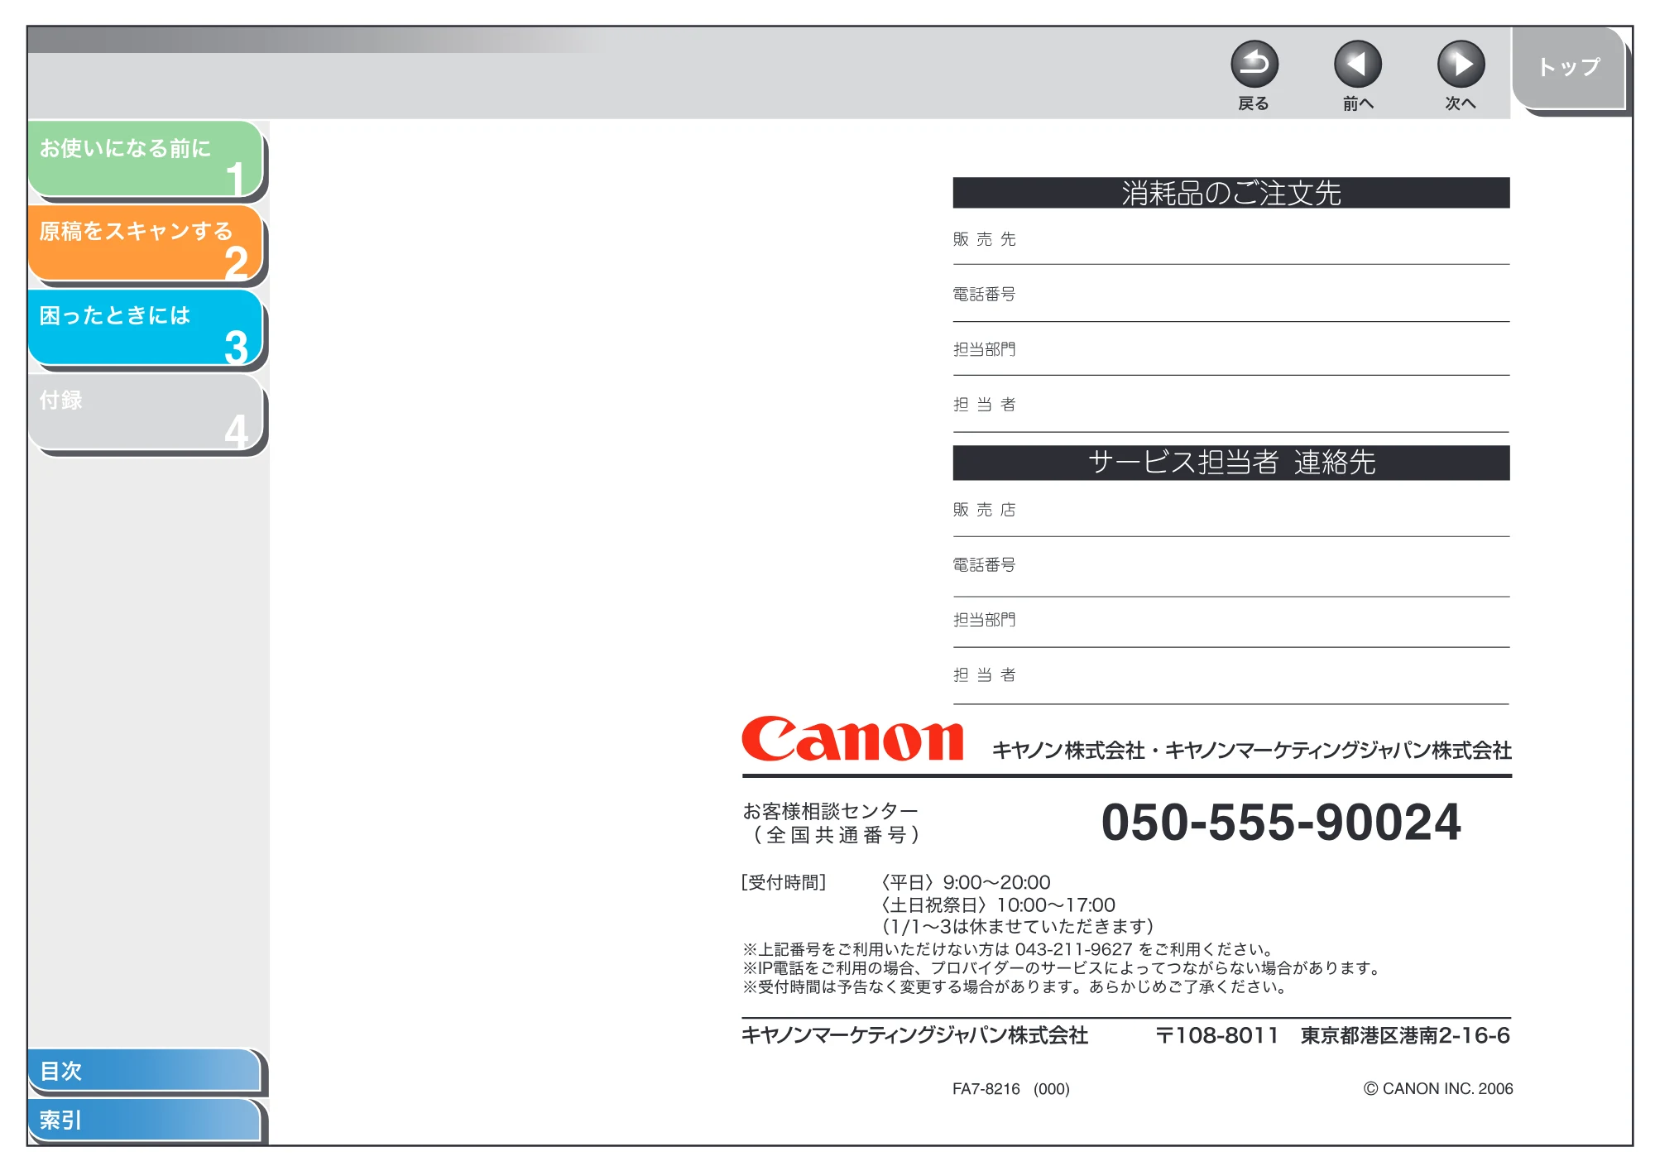
Task: Click the 消耗品のご注文先 heading
Action: click(1231, 193)
